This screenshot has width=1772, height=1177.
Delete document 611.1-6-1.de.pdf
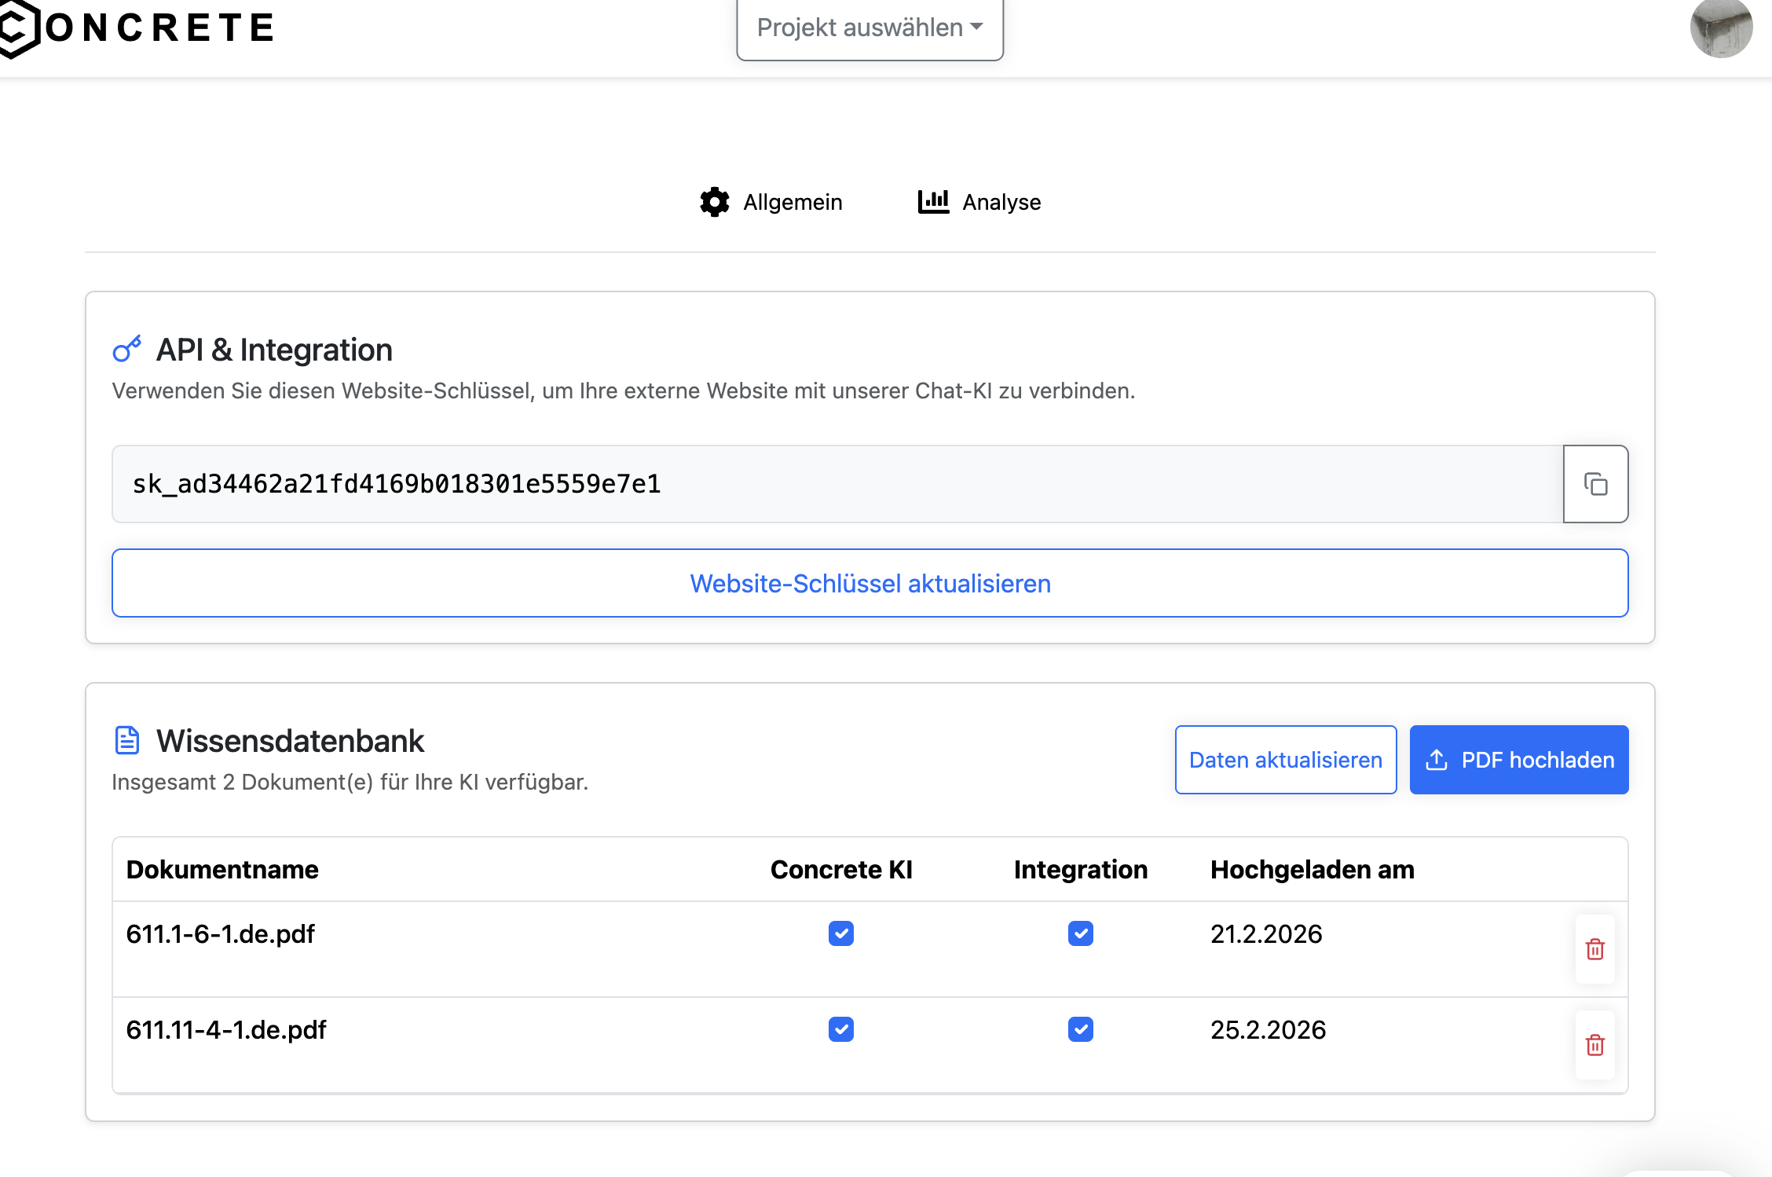[1594, 949]
